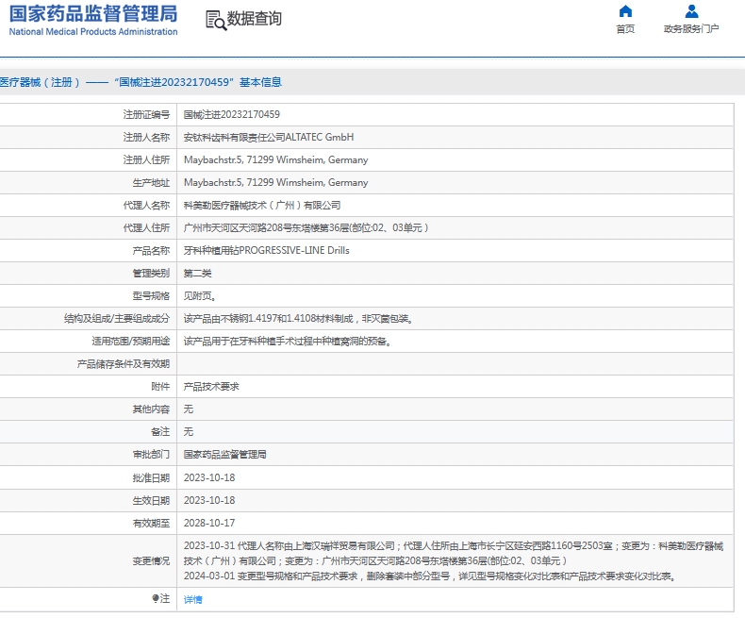Viewport: 745px width, 618px height.
Task: Click the 不锈钢1.4197和1.4108 composition value
Action: point(298,319)
